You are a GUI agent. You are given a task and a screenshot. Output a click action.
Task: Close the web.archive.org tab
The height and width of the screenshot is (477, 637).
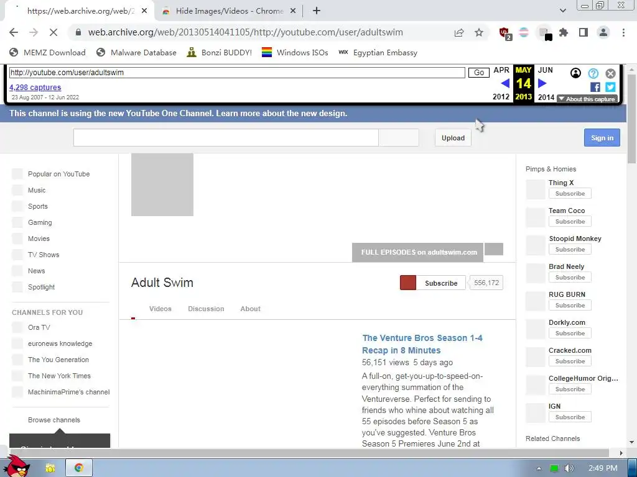click(144, 11)
